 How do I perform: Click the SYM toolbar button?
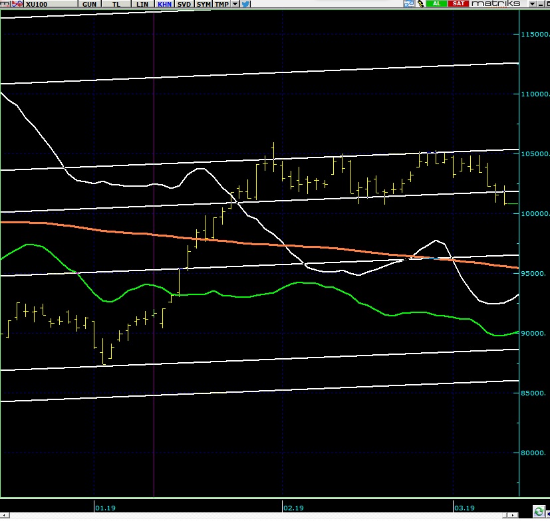coord(204,4)
